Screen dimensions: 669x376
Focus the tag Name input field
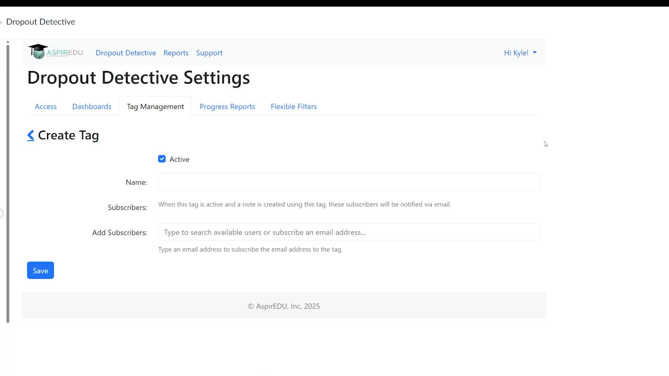349,181
